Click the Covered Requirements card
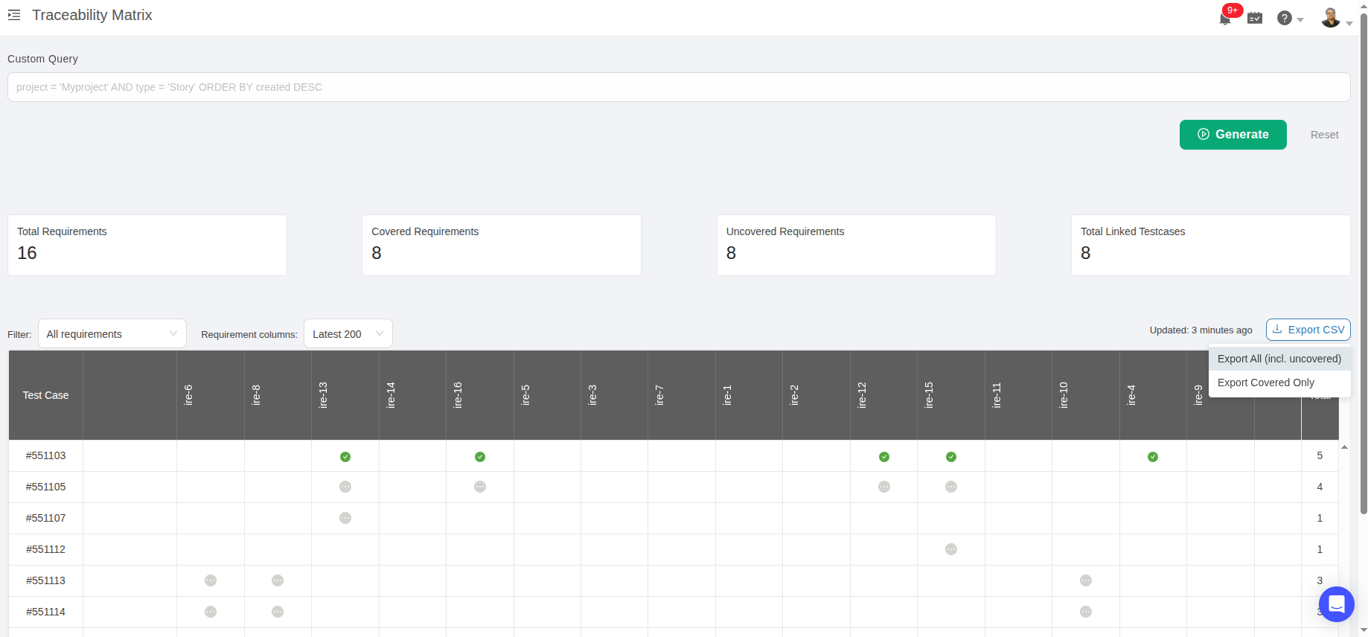The image size is (1368, 637). click(502, 246)
